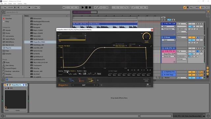Select the Basic preset tab
Image resolution: width=211 pixels, height=119 pixels.
point(85,71)
